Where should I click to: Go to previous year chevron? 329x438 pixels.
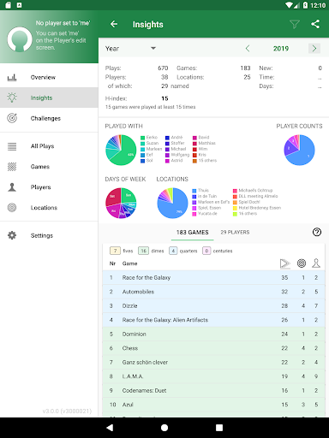click(x=248, y=49)
